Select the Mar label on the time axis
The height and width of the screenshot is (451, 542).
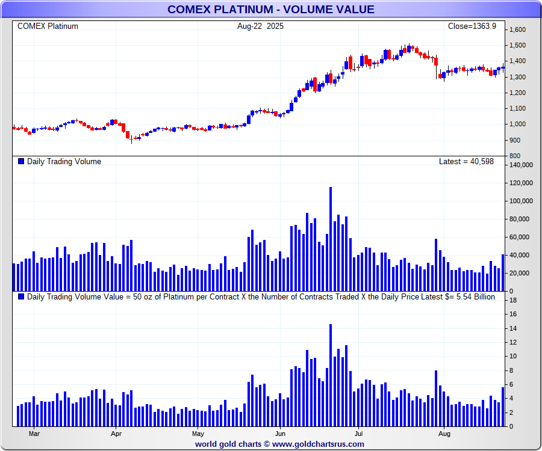(x=34, y=432)
